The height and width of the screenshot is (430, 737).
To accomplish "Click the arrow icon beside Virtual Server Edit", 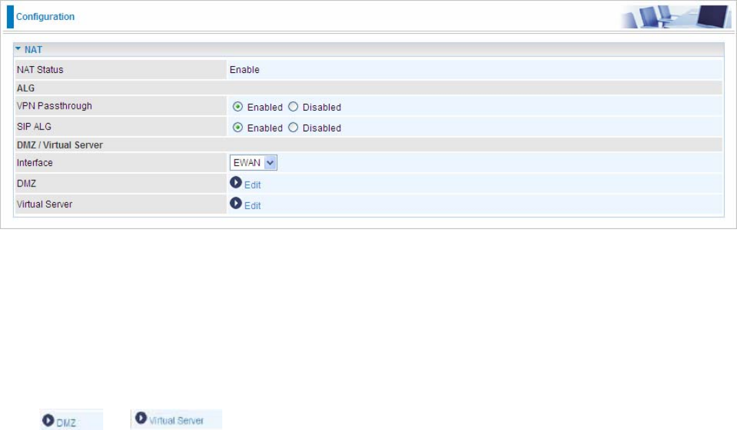I will [x=235, y=203].
